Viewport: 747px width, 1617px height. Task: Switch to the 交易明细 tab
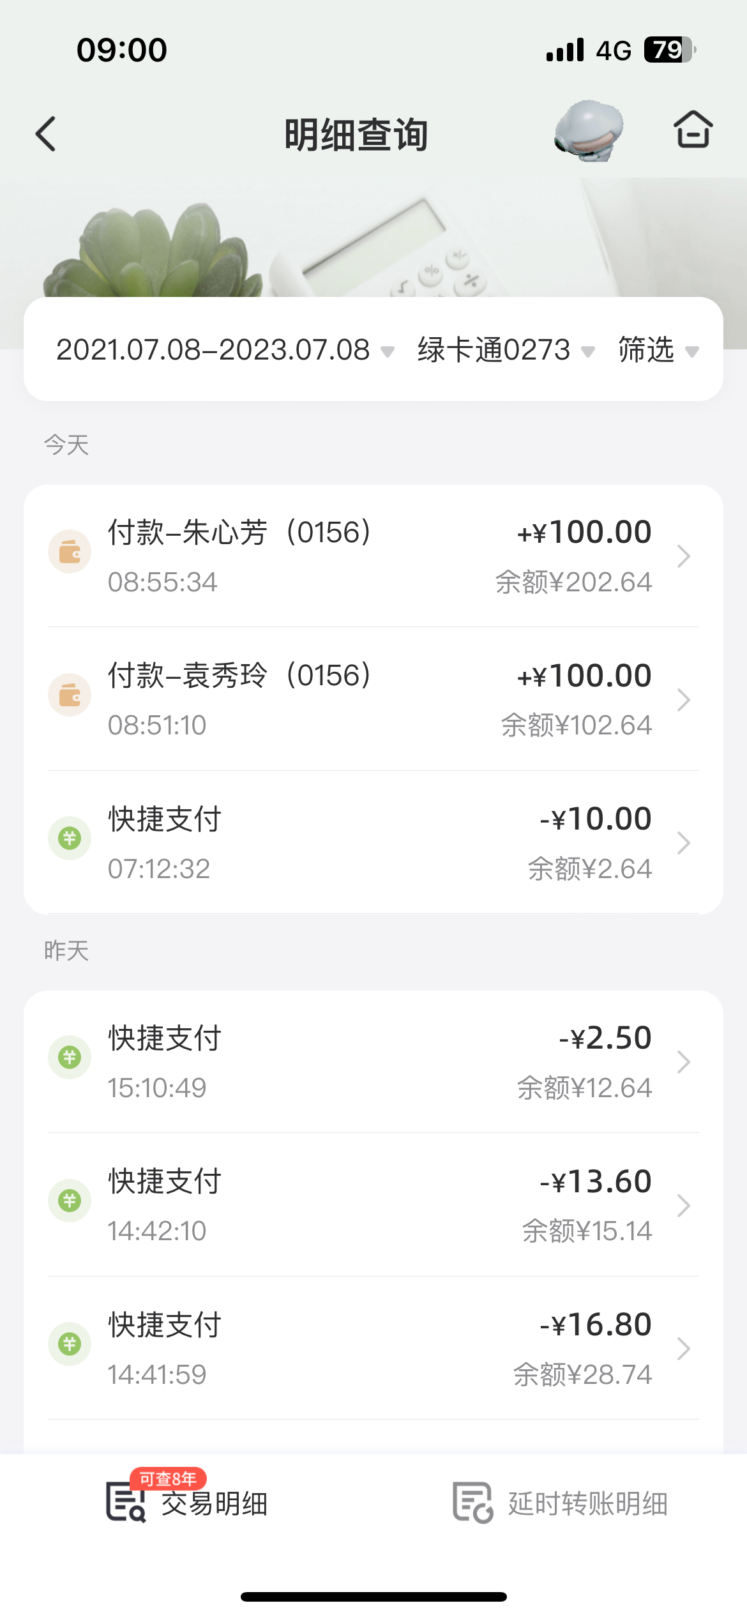coord(188,1503)
